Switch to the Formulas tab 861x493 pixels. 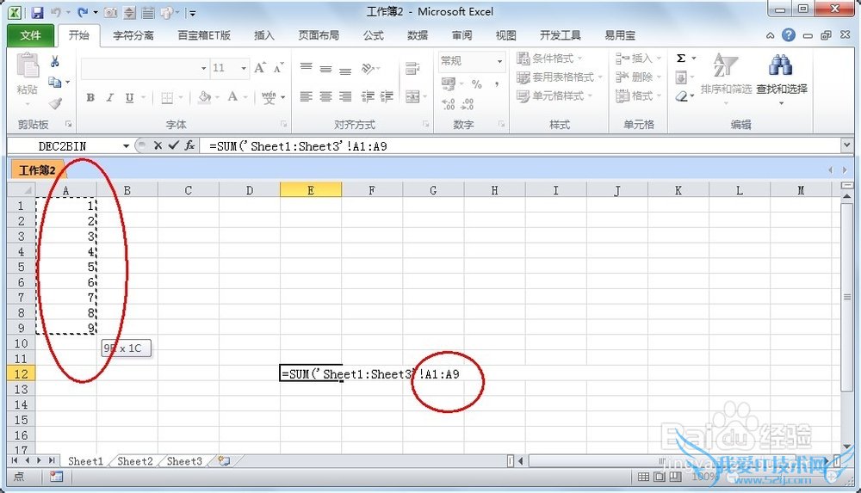pos(374,35)
